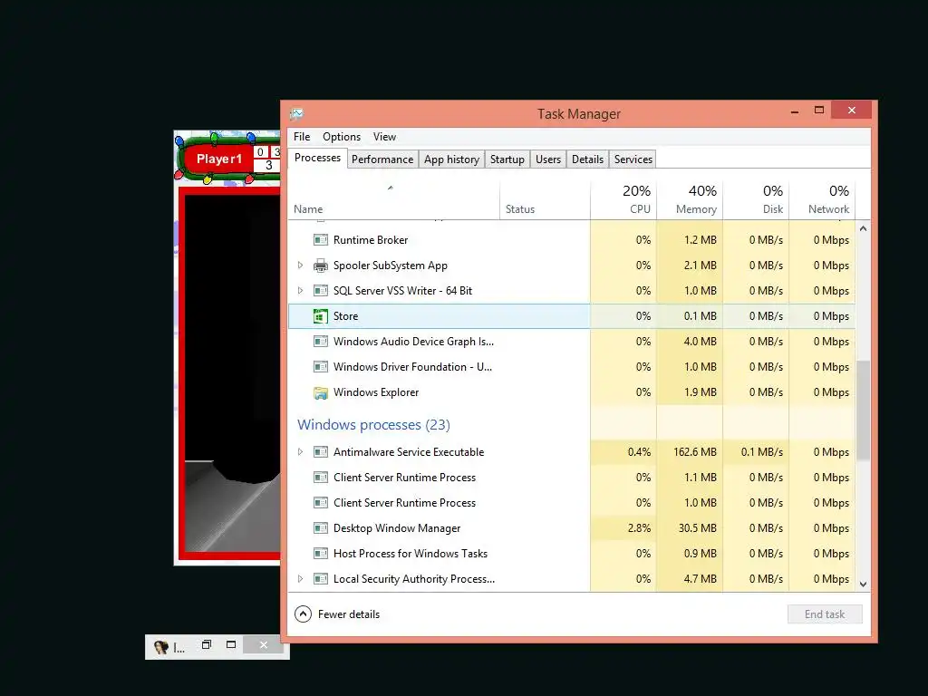Switch to the Performance tab
The image size is (928, 696).
[382, 159]
